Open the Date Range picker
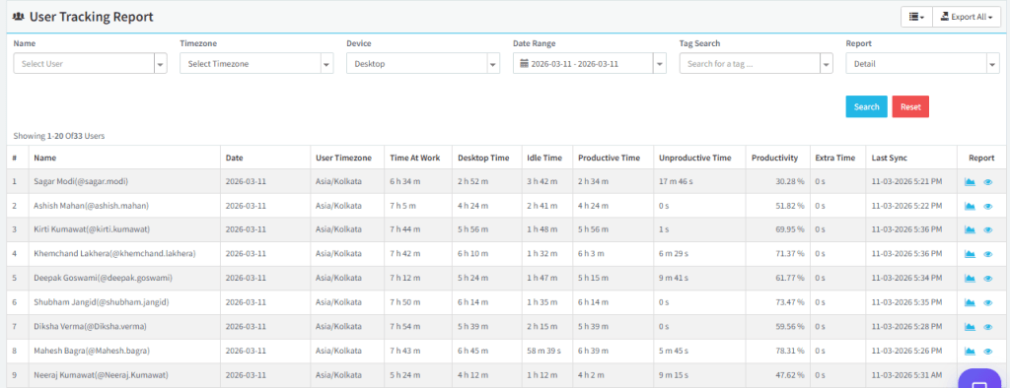This screenshot has height=388, width=1010. click(590, 64)
